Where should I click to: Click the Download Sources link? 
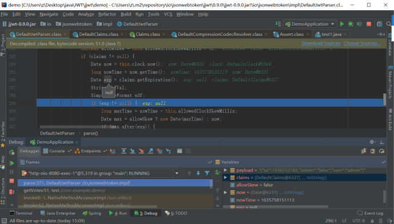[321, 43]
